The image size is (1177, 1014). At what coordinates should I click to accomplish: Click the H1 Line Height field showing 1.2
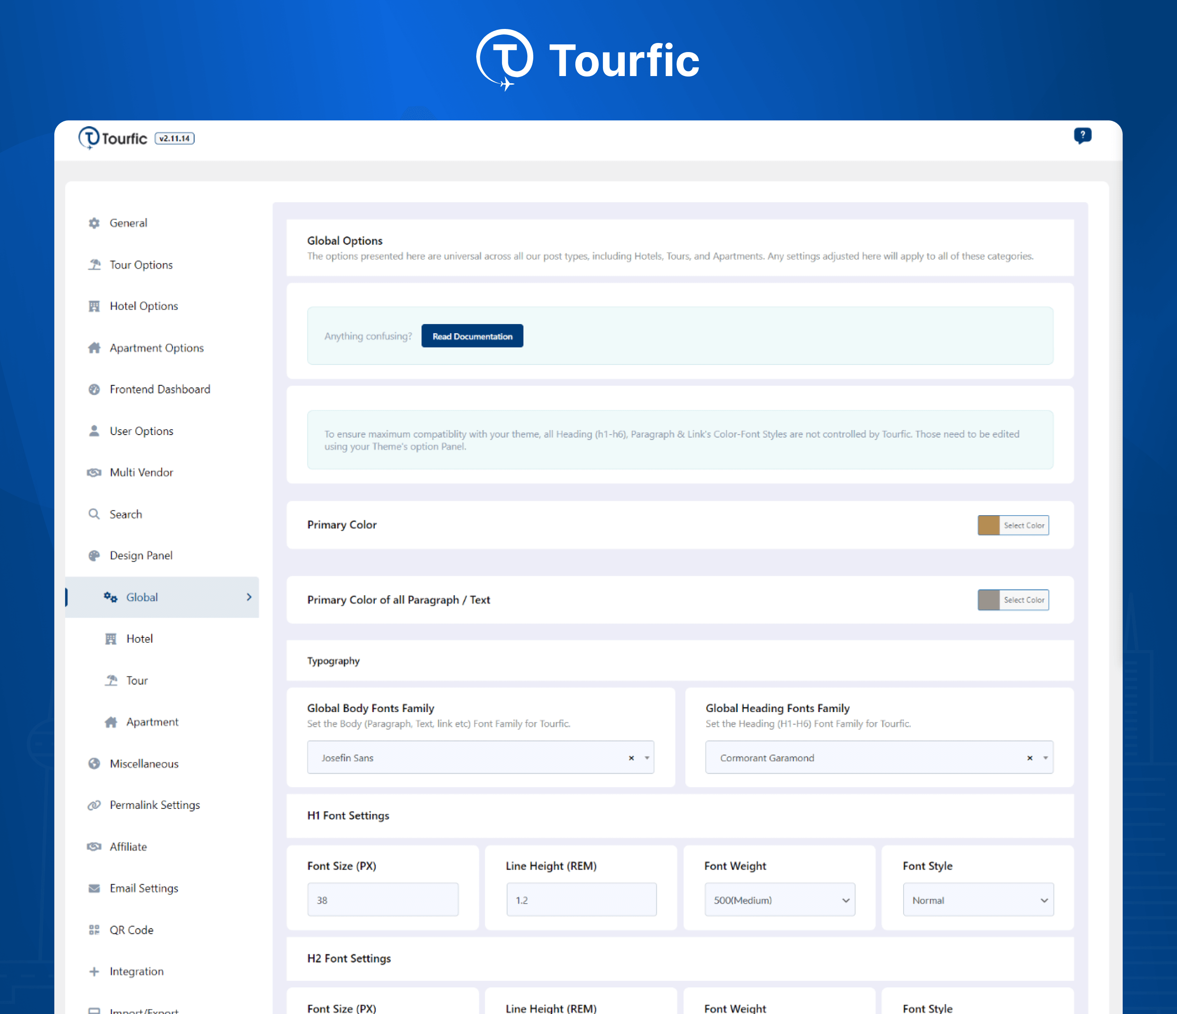tap(581, 900)
